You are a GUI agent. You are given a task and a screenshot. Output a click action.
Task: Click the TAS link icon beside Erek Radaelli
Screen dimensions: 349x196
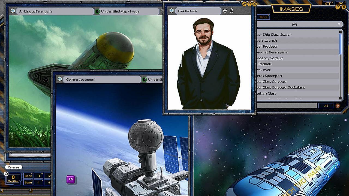(x=172, y=11)
